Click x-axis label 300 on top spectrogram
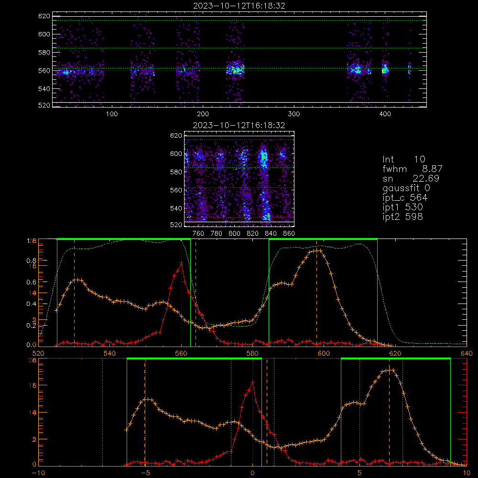 click(294, 114)
